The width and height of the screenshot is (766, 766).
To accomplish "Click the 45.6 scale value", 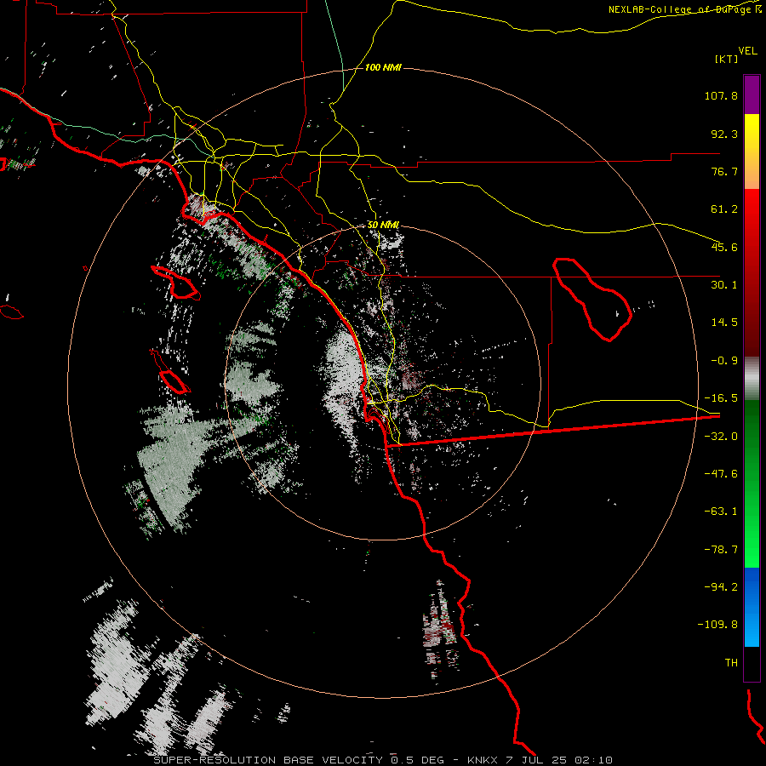I will pyautogui.click(x=724, y=247).
